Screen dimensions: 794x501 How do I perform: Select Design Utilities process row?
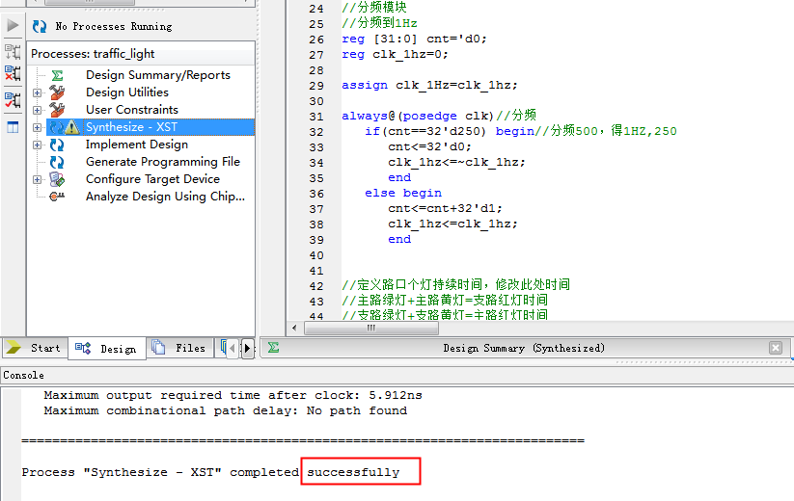click(127, 92)
